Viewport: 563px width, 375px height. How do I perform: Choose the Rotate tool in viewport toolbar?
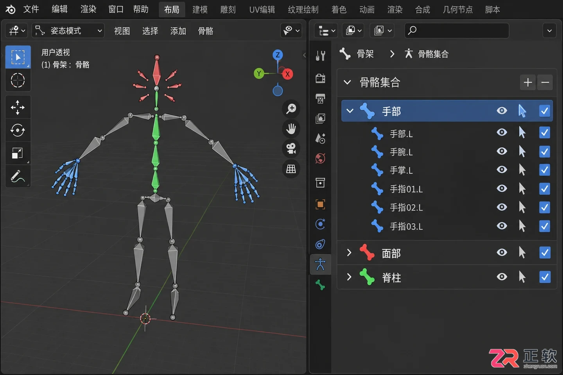[x=18, y=130]
